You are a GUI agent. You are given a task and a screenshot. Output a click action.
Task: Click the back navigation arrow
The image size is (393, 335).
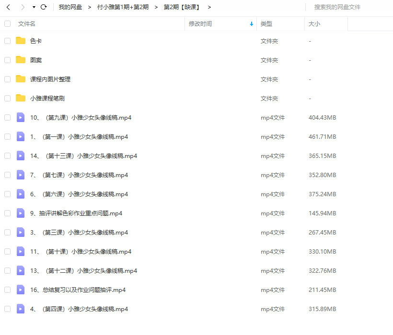[x=8, y=7]
